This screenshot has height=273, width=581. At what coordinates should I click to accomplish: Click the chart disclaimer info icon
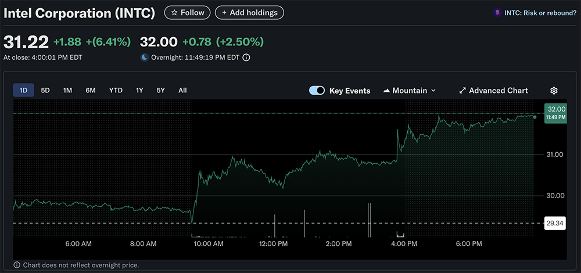[16, 265]
